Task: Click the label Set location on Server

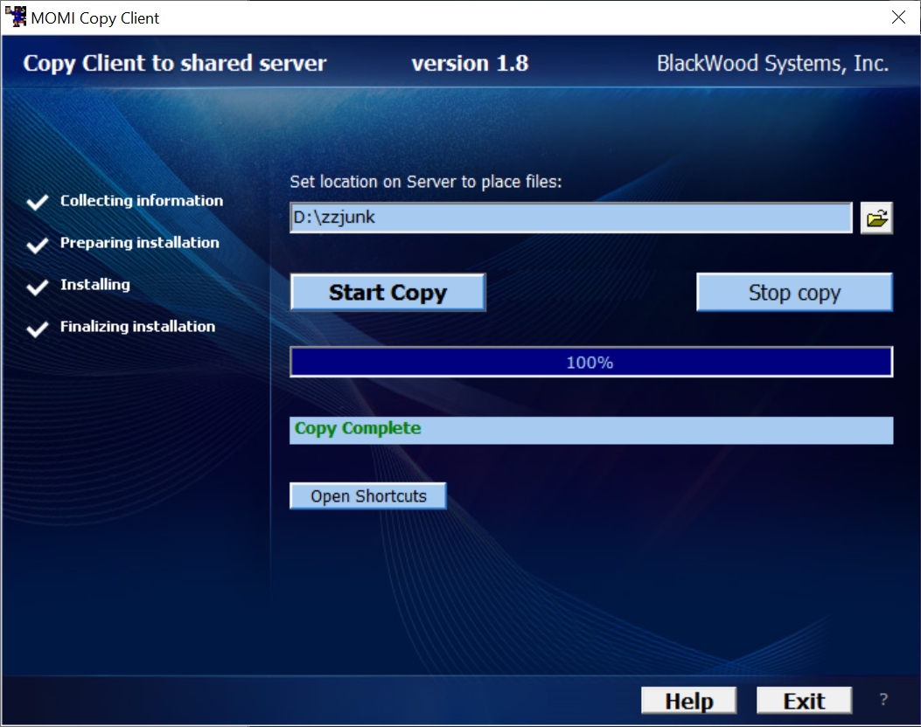Action: pos(426,182)
